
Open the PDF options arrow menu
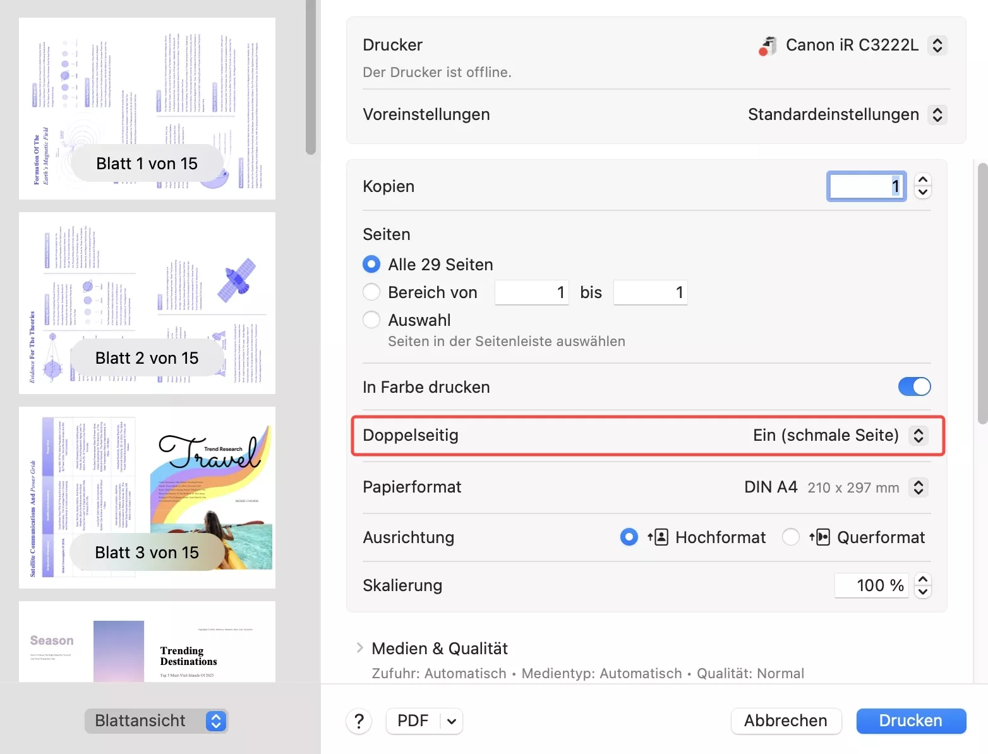[452, 721]
